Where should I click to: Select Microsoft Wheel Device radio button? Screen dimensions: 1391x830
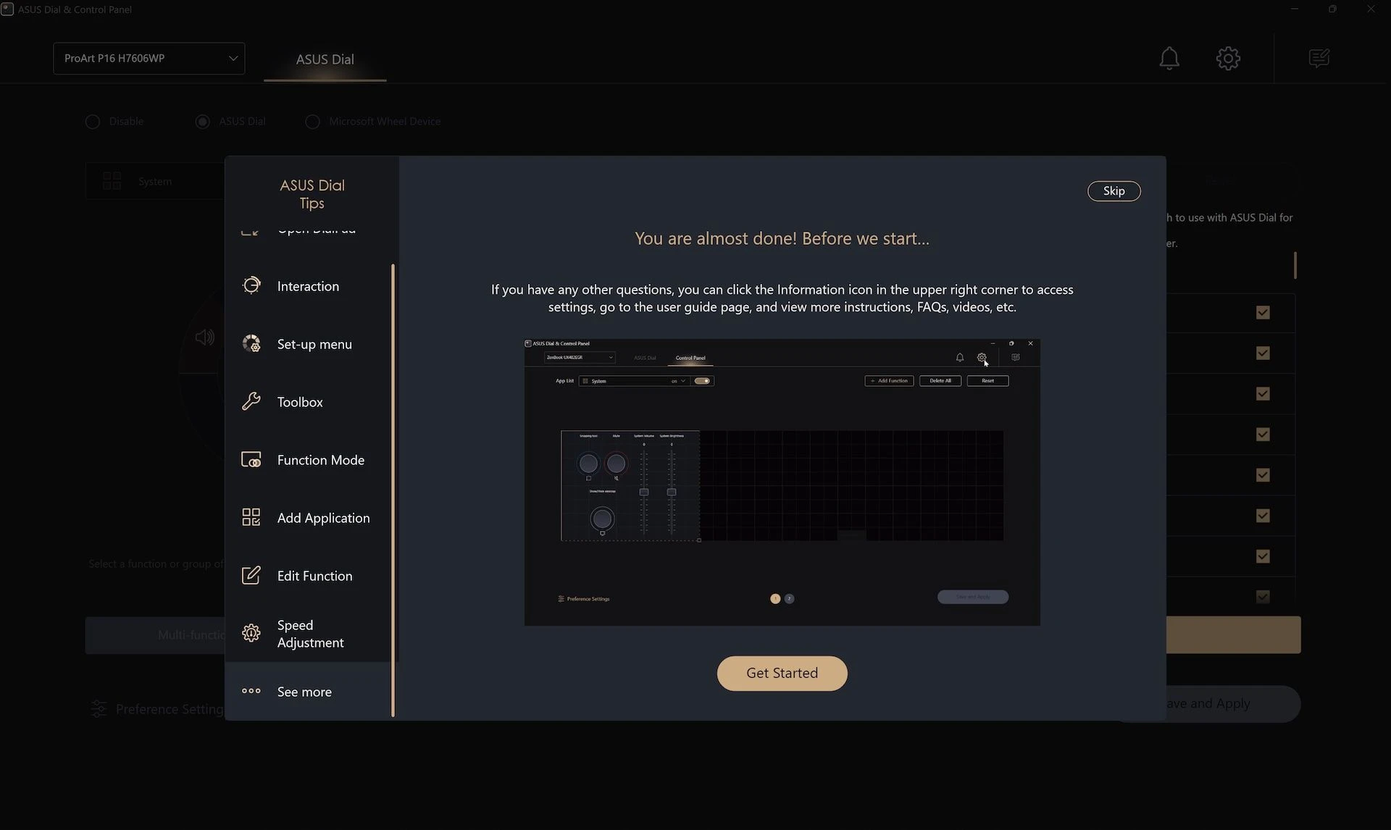pos(312,122)
